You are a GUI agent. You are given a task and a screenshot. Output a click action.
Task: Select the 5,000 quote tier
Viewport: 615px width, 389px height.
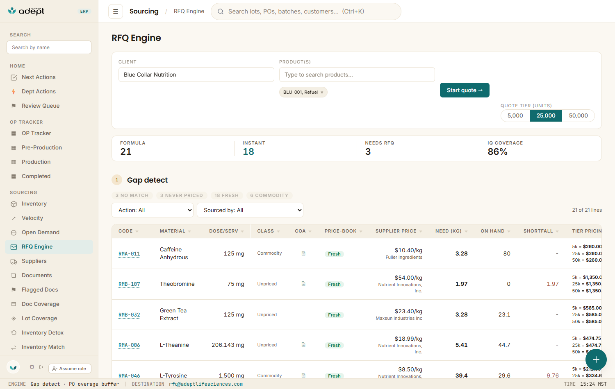515,116
